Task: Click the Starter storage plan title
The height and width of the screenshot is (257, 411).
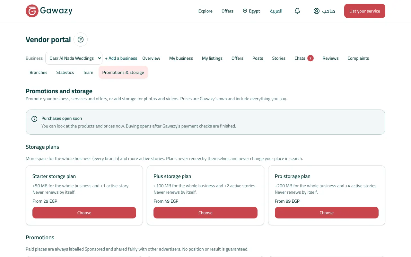Action: coord(54,176)
